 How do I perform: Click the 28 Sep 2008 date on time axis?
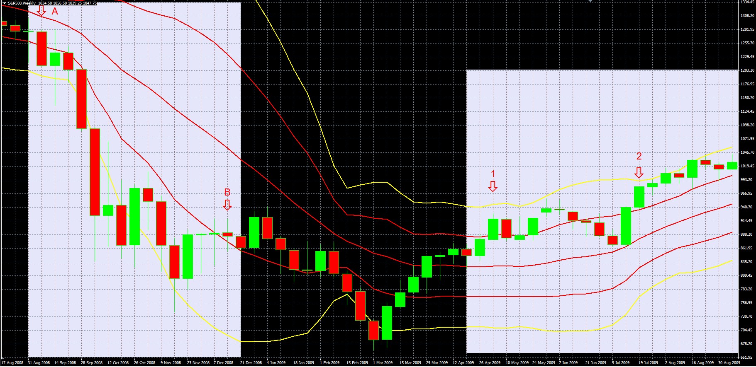92,363
